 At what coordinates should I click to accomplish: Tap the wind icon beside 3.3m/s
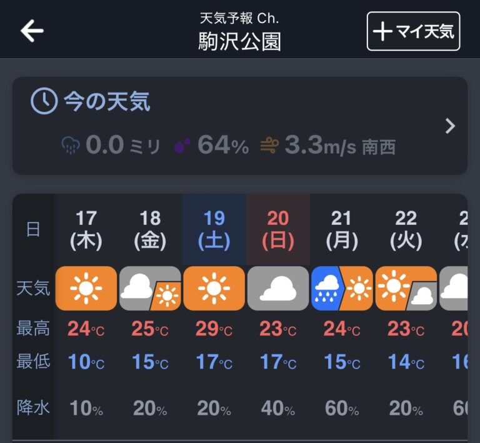[269, 146]
